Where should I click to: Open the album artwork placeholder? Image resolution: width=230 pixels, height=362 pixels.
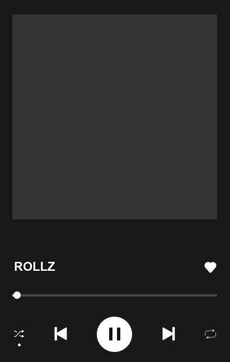[x=115, y=117]
